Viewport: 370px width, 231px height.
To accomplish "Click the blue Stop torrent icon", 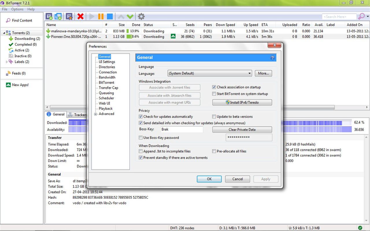I will [x=110, y=16].
